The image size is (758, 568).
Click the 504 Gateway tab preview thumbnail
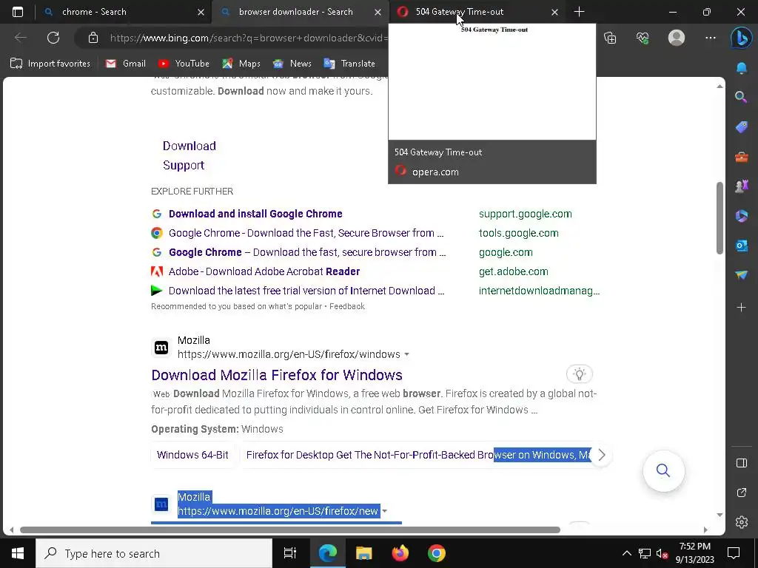492,81
